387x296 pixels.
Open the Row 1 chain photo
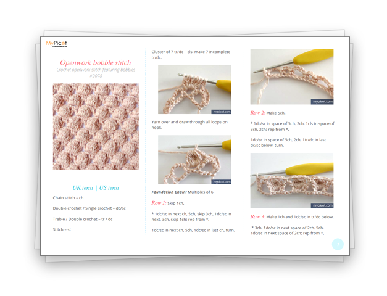[x=292, y=76]
